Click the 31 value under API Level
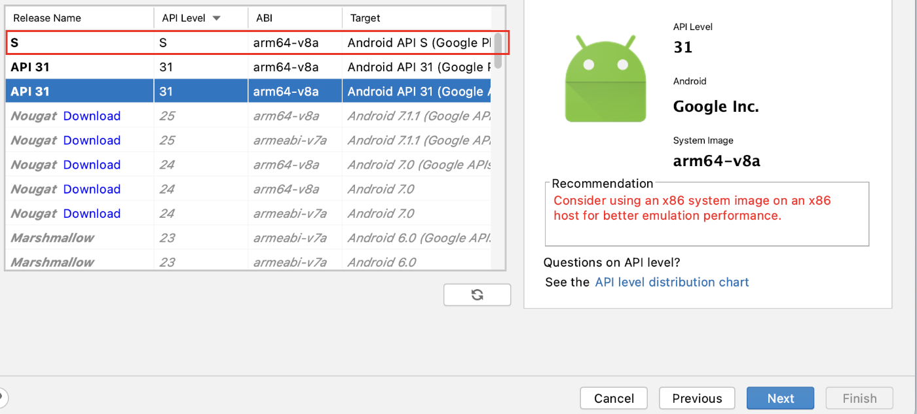The height and width of the screenshot is (414, 917). click(683, 47)
